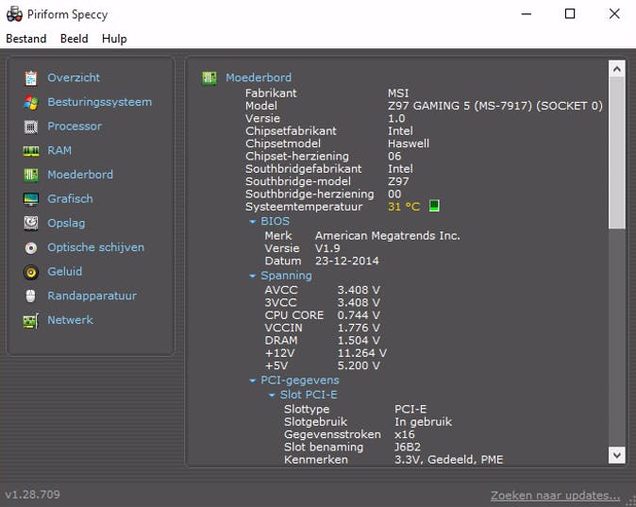Viewport: 636px width, 507px height.
Task: Click the Besturingssysteem Windows flag icon
Action: click(x=31, y=102)
